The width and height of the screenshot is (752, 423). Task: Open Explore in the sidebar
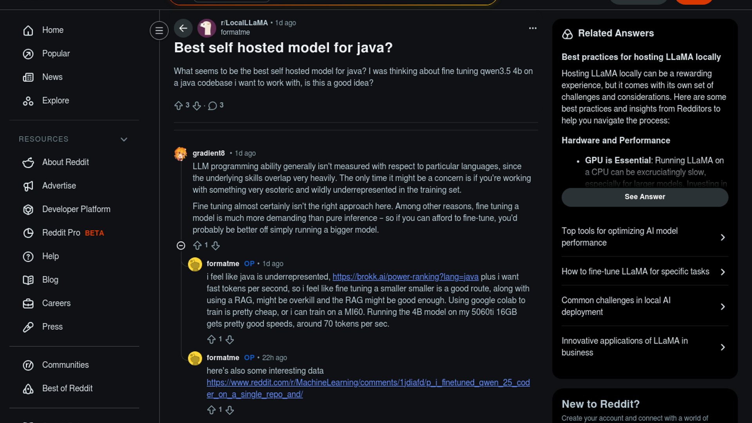tap(55, 101)
